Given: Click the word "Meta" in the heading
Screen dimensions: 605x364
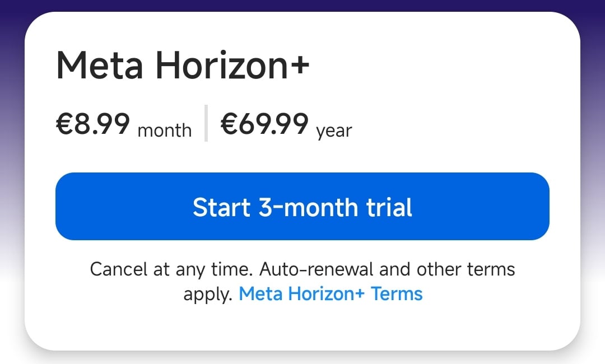Looking at the screenshot, I should pos(100,66).
